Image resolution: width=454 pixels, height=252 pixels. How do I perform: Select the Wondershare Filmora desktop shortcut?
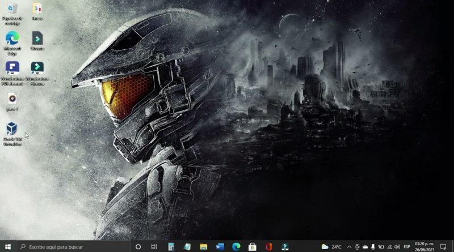[37, 74]
